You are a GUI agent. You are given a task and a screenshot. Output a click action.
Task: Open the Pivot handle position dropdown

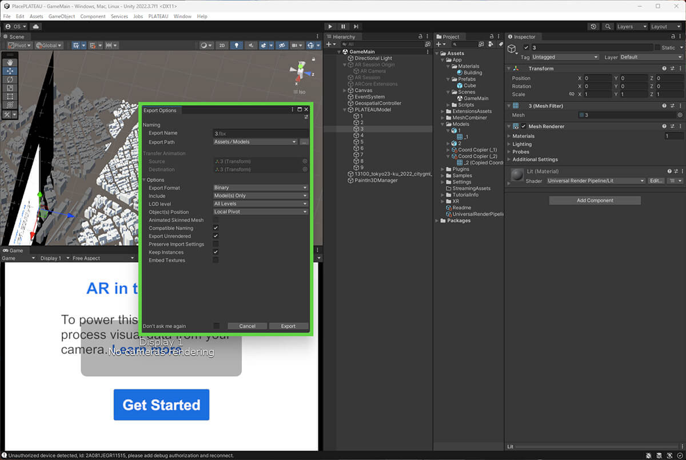[x=19, y=46]
